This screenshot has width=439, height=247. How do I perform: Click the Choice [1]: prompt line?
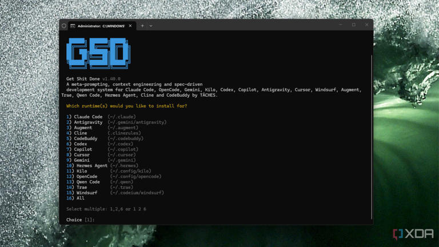pos(81,220)
